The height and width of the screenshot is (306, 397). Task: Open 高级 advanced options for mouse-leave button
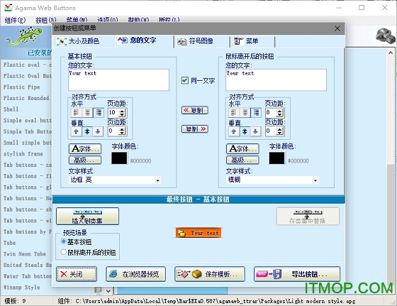(242, 160)
